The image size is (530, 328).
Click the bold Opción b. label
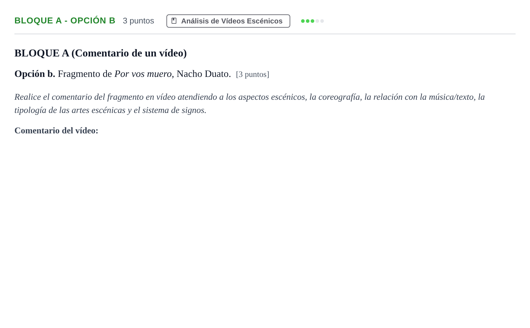tap(35, 74)
